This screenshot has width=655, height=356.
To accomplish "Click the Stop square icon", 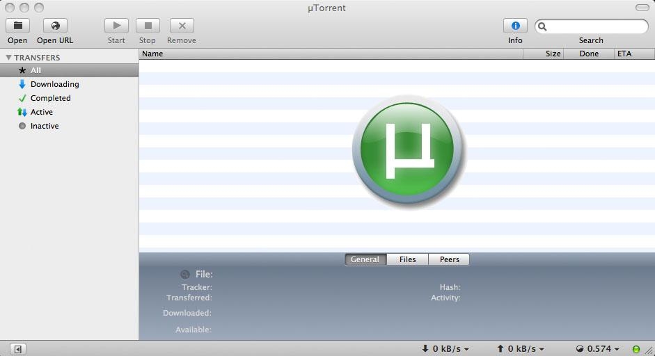I will click(148, 26).
